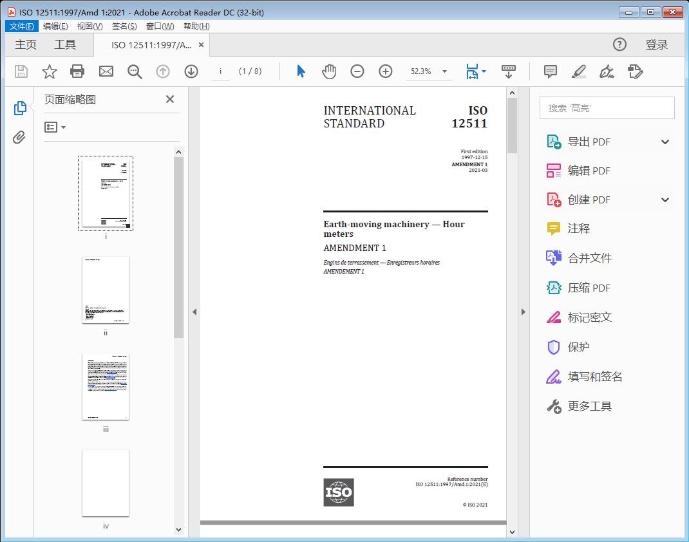Open thumbnail options dropdown menu
689x542 pixels.
coord(55,127)
